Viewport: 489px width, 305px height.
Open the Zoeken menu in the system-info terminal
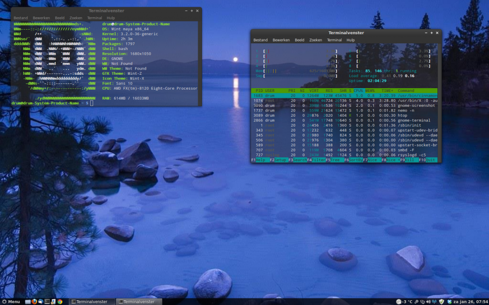pos(75,18)
